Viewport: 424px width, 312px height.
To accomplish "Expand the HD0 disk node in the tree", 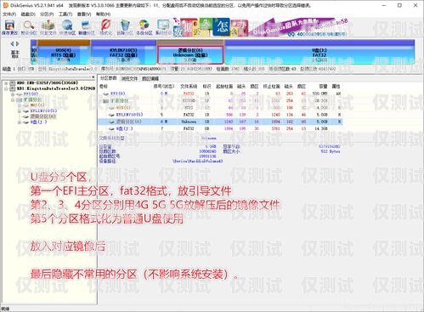I will point(6,83).
